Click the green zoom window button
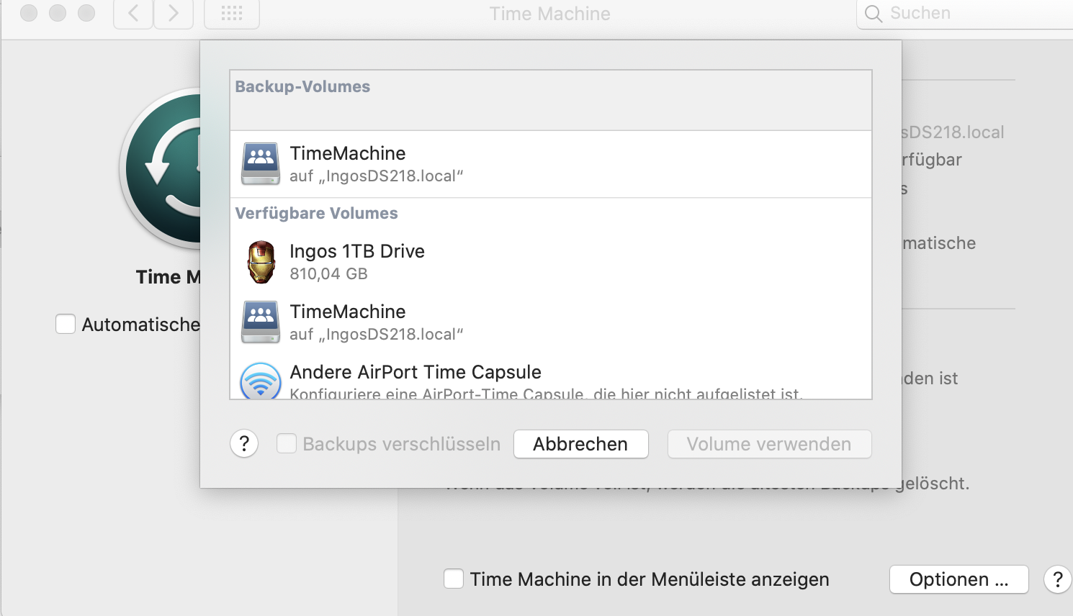Viewport: 1073px width, 616px height. 86,13
